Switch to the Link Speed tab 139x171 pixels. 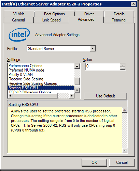pos(52,20)
